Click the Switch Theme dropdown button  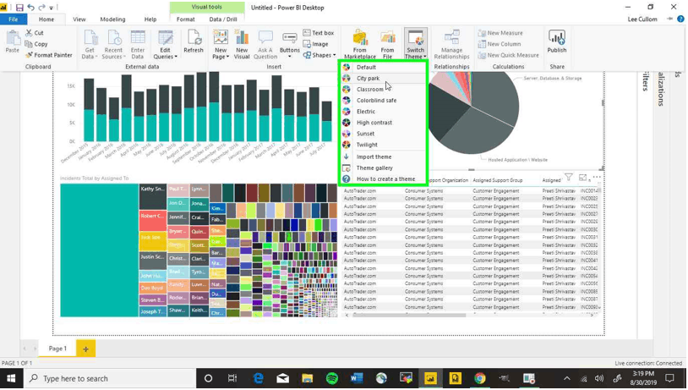pos(415,44)
